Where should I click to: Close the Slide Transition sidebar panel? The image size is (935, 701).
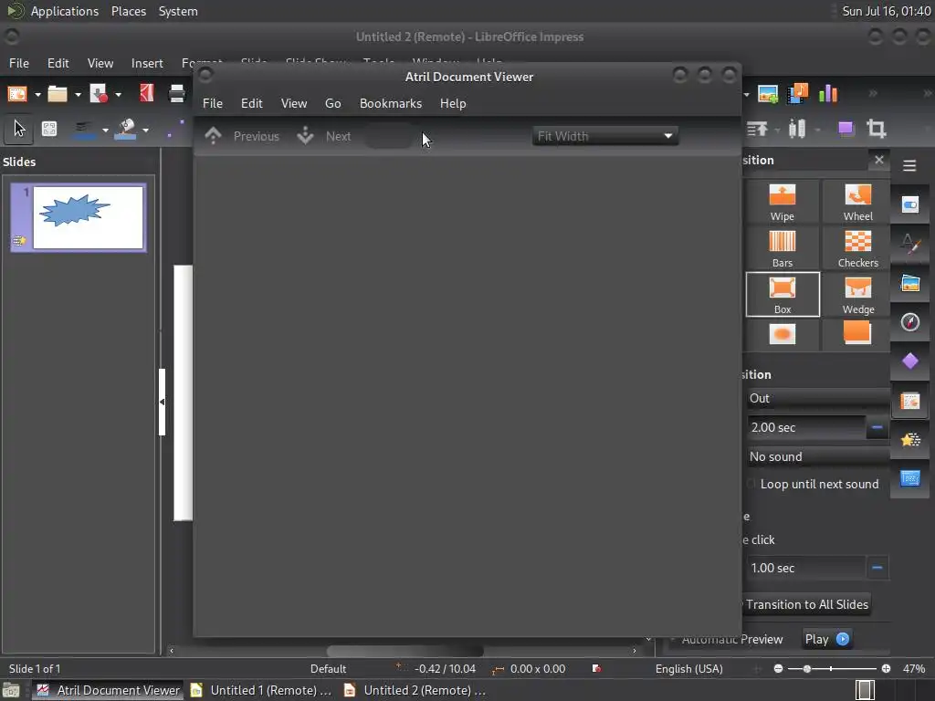[879, 160]
